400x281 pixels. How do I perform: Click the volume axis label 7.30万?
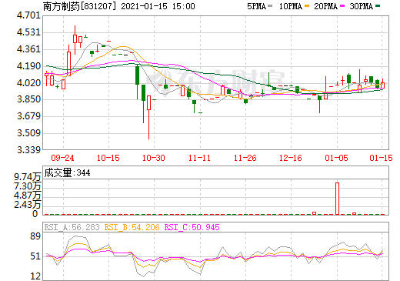(28, 186)
